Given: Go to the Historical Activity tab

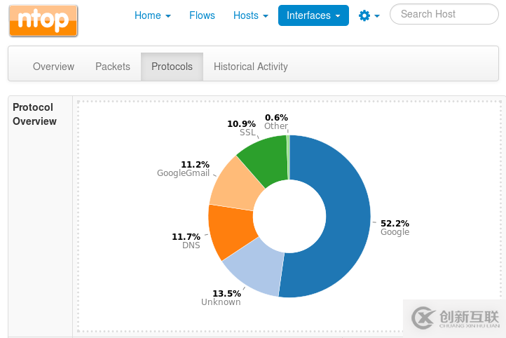Looking at the screenshot, I should click(x=251, y=67).
